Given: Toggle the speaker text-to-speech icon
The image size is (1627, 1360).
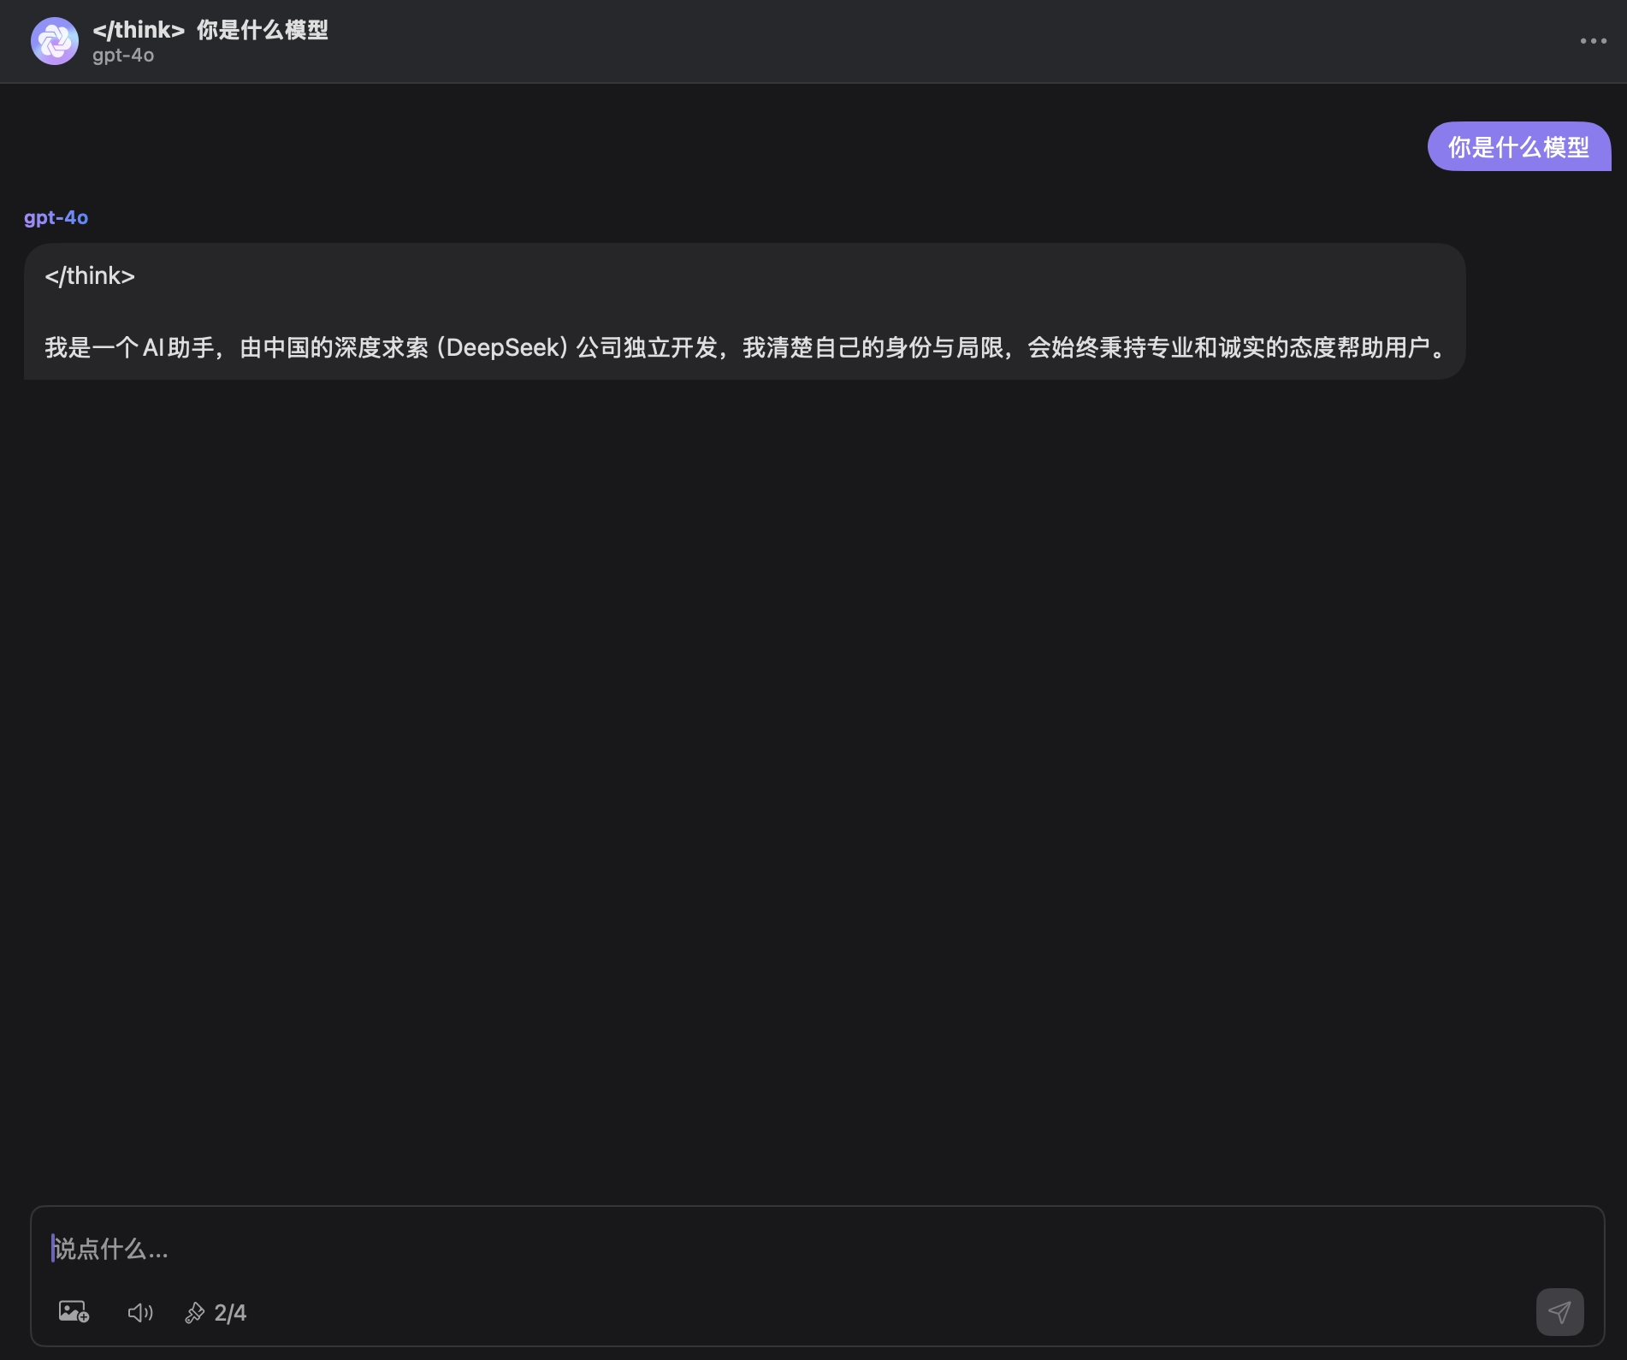Looking at the screenshot, I should click(140, 1312).
